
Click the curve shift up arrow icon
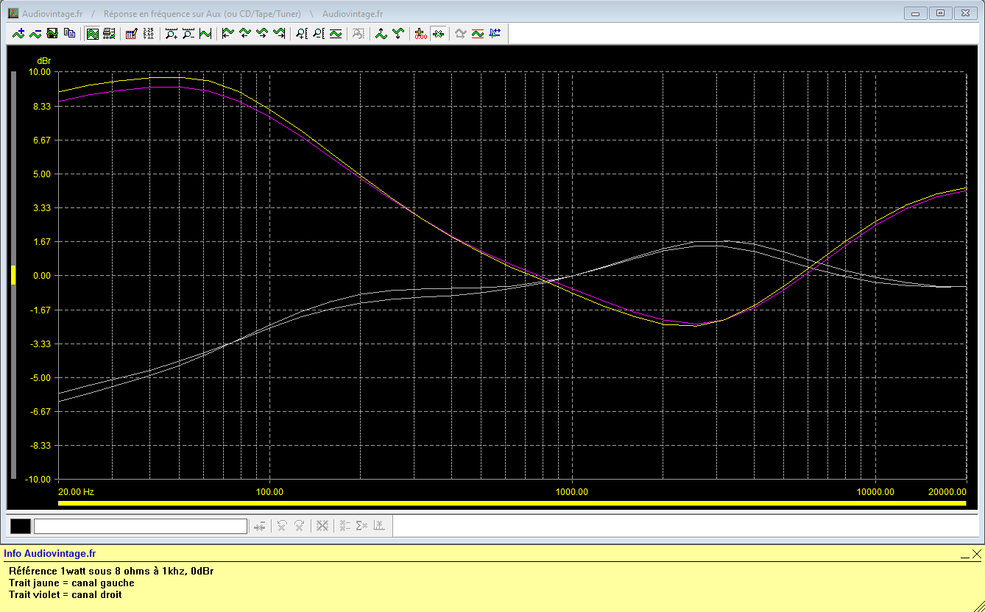(x=381, y=33)
